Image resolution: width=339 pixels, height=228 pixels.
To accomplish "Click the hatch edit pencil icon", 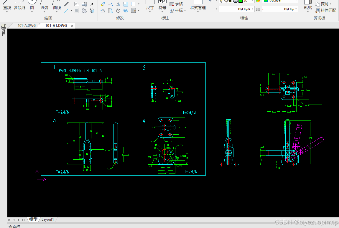I will click(134, 10).
